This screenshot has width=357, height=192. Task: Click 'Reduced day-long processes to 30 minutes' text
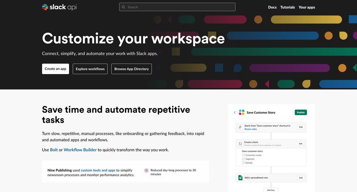point(173,172)
